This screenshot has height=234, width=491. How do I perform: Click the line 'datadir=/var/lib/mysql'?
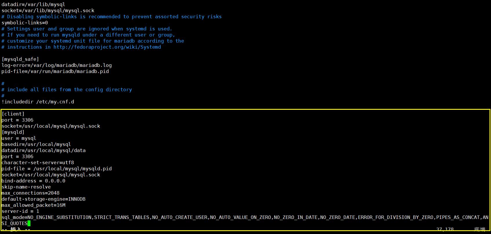coord(33,4)
